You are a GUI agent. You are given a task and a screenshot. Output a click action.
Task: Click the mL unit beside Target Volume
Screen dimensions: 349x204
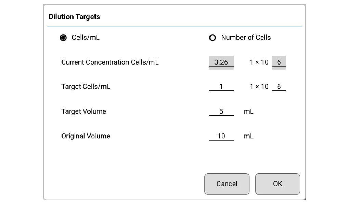coord(249,111)
